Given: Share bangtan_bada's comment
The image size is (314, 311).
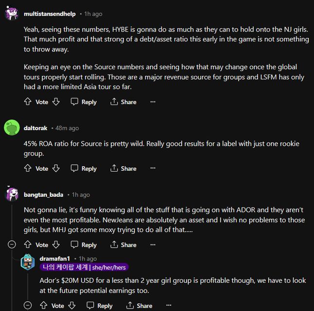Looking at the screenshot, I should point(123,245).
